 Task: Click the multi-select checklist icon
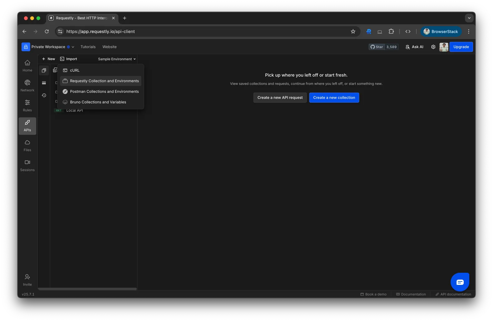tap(55, 70)
